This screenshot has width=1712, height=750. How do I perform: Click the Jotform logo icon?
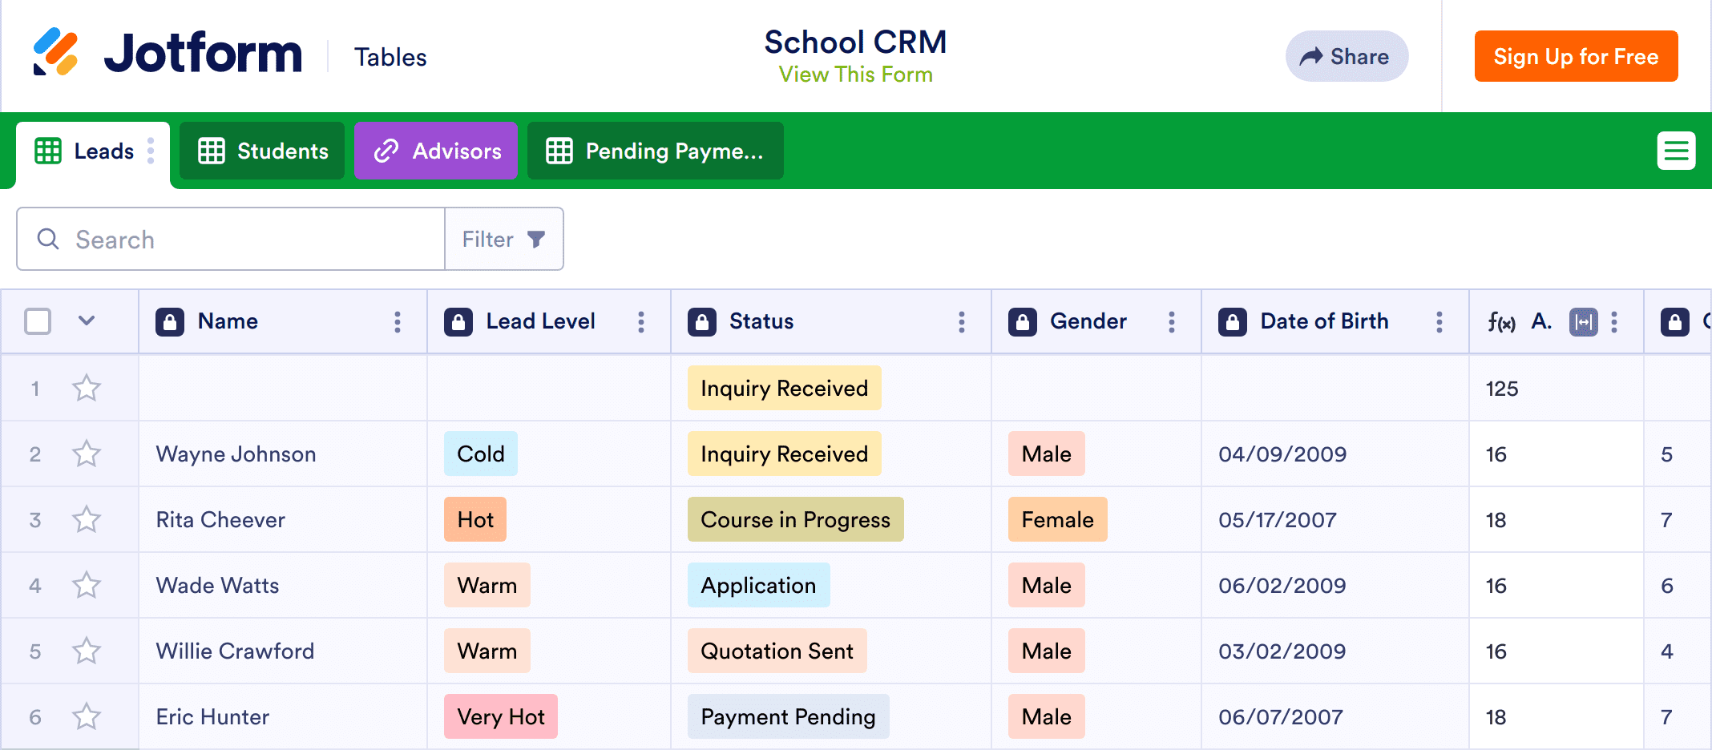coord(55,53)
